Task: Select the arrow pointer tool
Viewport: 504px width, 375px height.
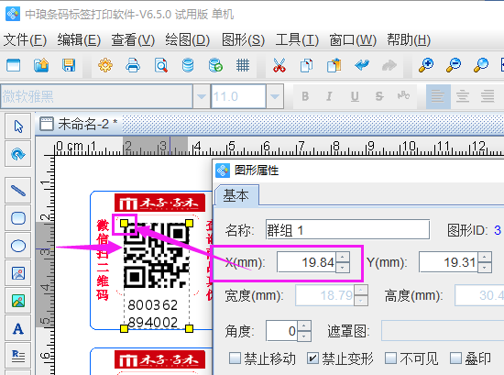Action: point(18,127)
